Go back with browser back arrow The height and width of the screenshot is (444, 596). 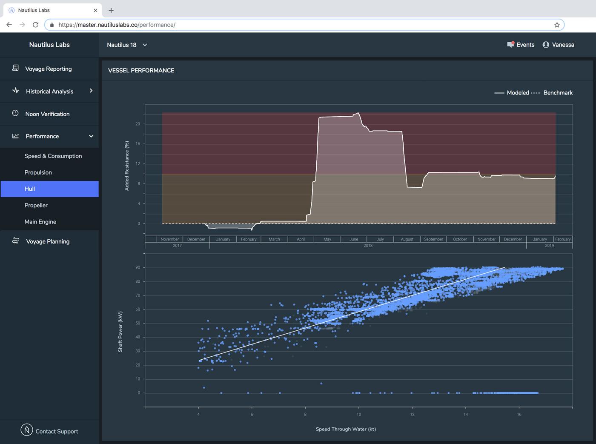(9, 25)
